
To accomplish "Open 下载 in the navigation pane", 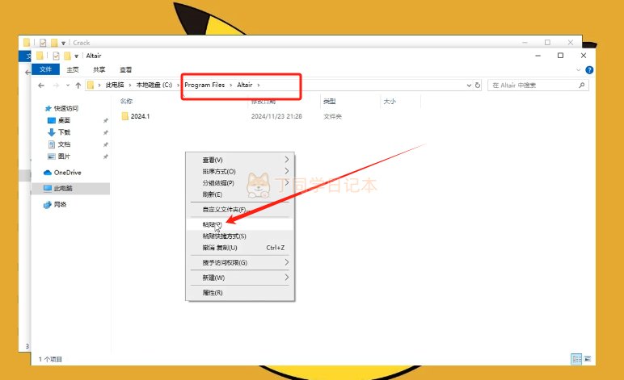I will pyautogui.click(x=64, y=132).
